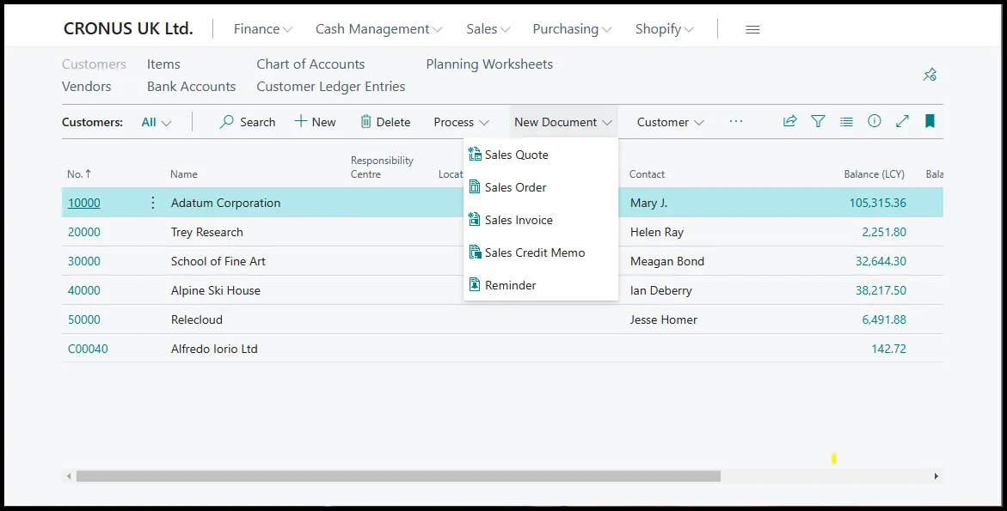Open Customer Ledger Entries link
This screenshot has width=1007, height=511.
331,86
